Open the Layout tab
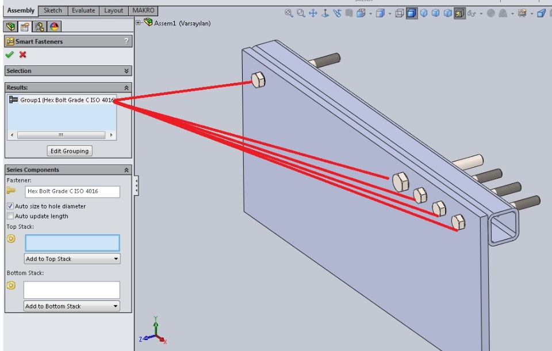The width and height of the screenshot is (552, 351). coord(114,10)
